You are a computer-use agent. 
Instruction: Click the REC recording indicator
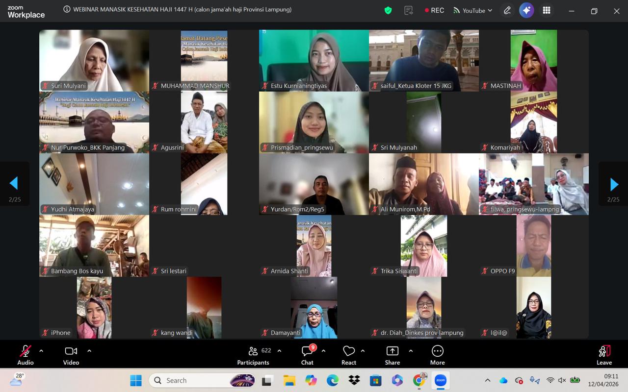(434, 10)
